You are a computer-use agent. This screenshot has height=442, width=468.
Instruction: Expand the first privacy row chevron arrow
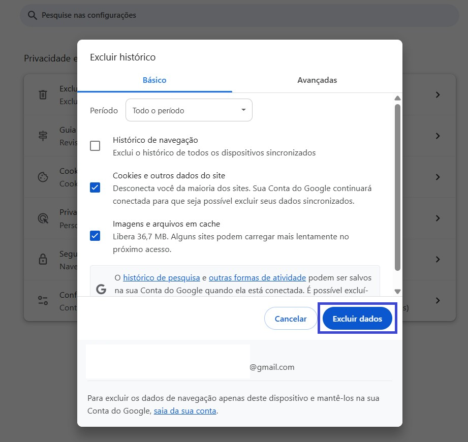pos(438,95)
